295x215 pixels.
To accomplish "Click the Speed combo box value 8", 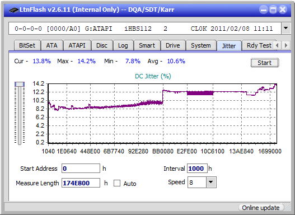I will point(197,183).
